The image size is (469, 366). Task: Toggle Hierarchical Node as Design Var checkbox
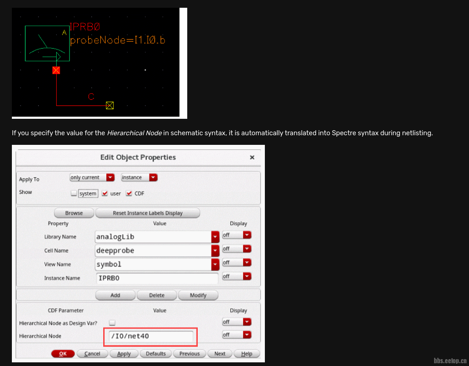pyautogui.click(x=112, y=323)
